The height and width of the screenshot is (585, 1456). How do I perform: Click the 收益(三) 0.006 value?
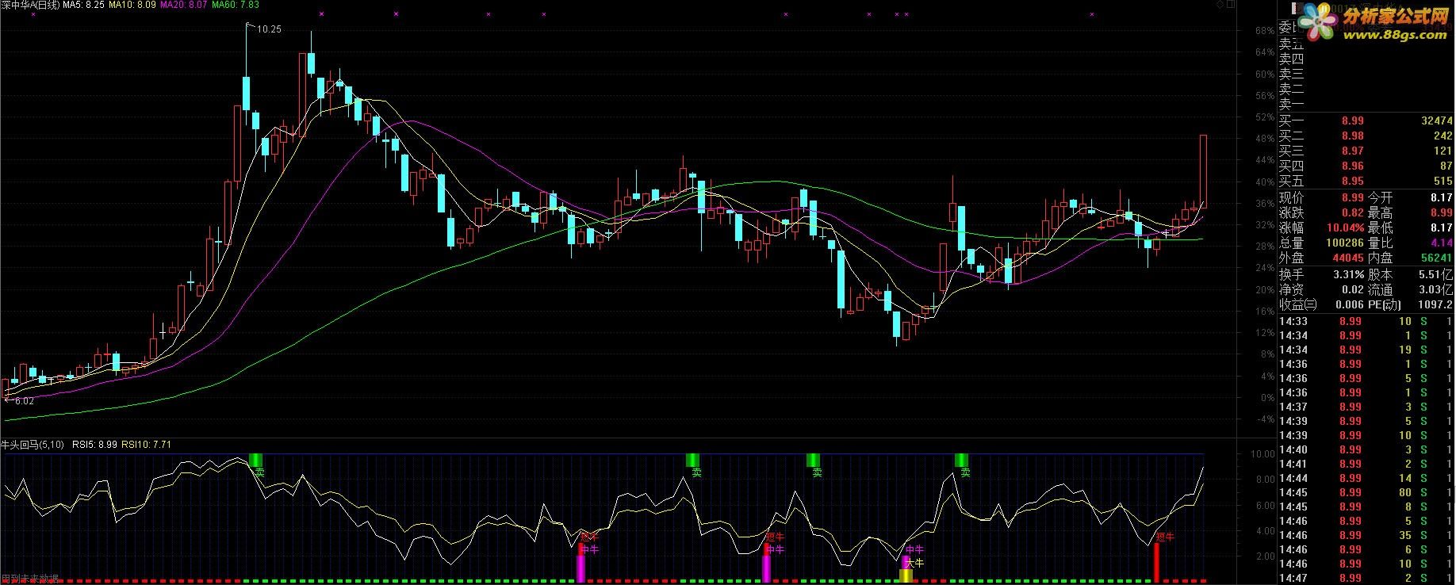[x=1350, y=305]
